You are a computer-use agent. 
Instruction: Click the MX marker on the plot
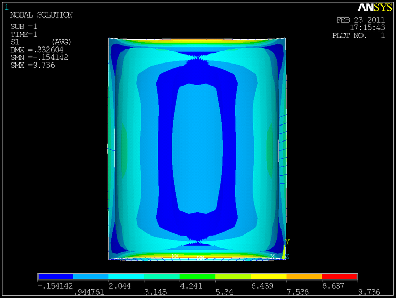click(x=175, y=256)
